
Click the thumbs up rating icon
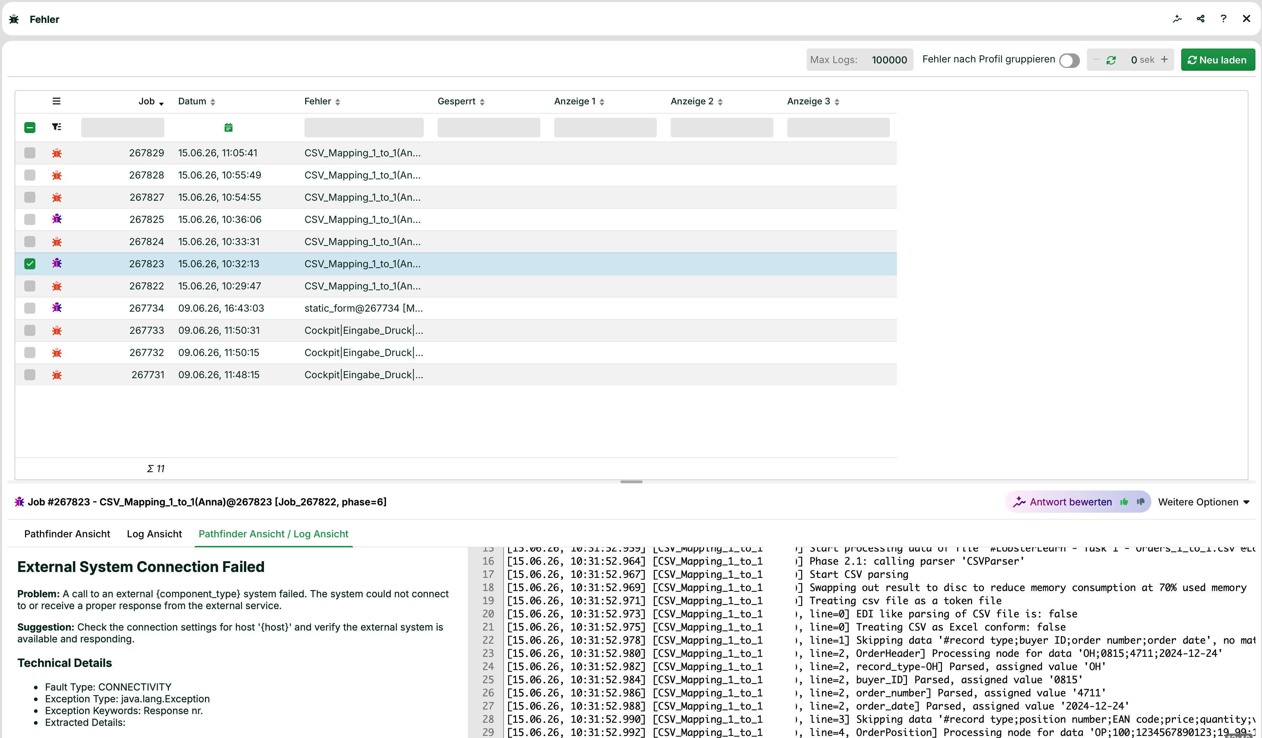[1124, 502]
